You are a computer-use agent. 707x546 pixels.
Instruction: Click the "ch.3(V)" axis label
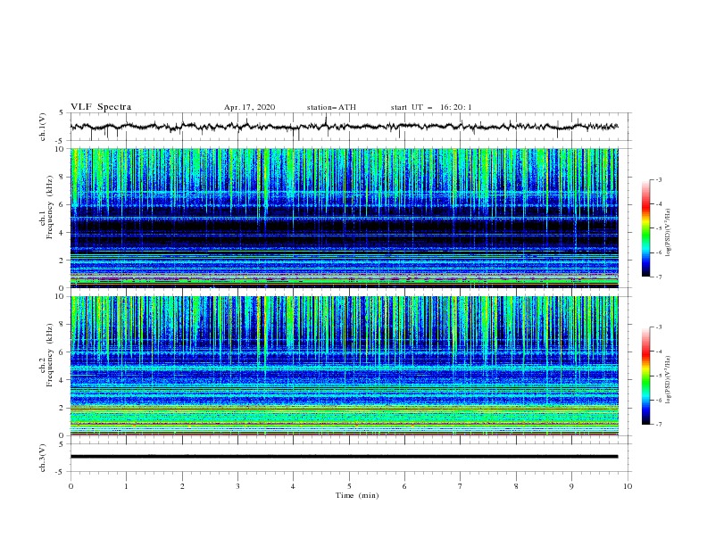tap(43, 458)
